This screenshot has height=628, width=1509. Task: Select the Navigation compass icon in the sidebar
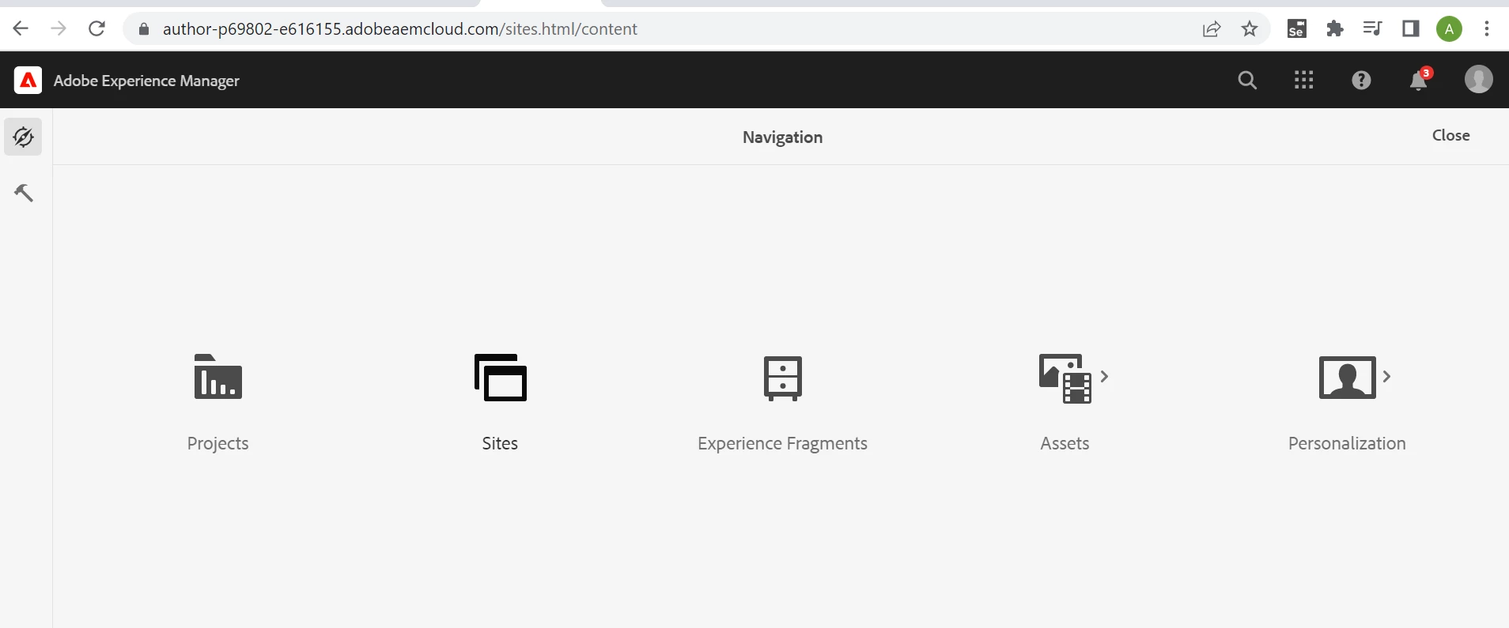point(24,137)
